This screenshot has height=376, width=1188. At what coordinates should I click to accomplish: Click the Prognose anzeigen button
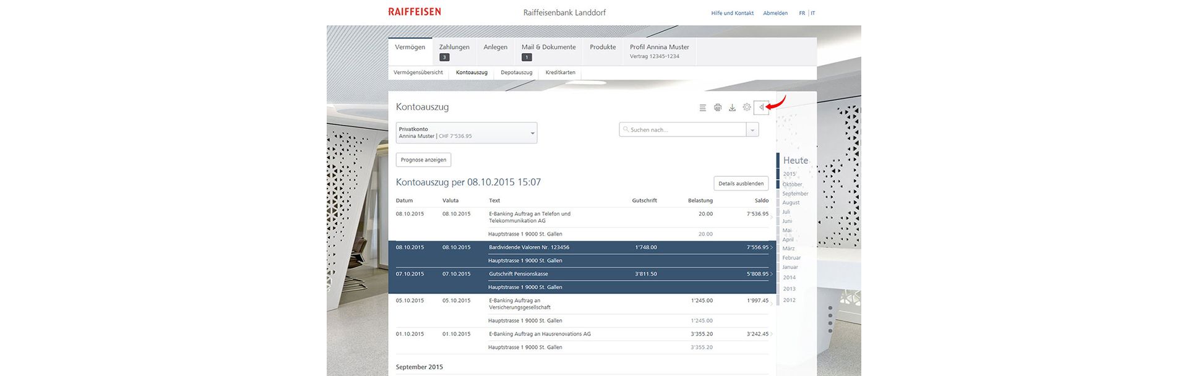(424, 160)
